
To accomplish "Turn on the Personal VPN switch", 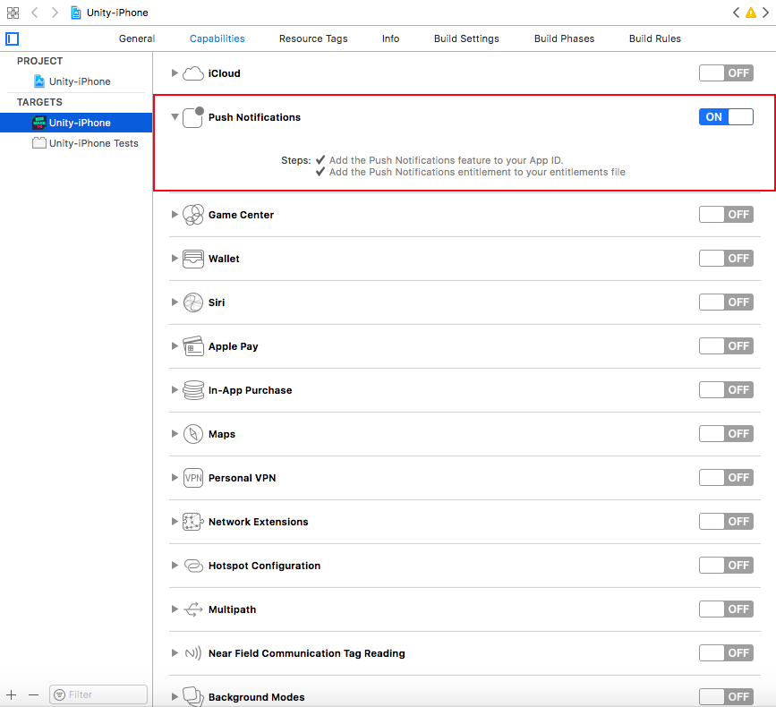I will pos(726,477).
